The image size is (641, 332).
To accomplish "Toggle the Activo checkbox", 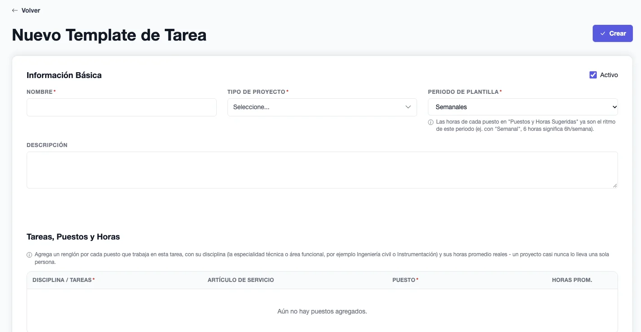I will 593,75.
